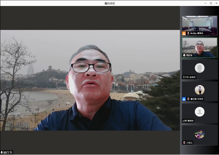219x155 pixels.
Task: Click the 王占英 name label
Action: [189, 77]
